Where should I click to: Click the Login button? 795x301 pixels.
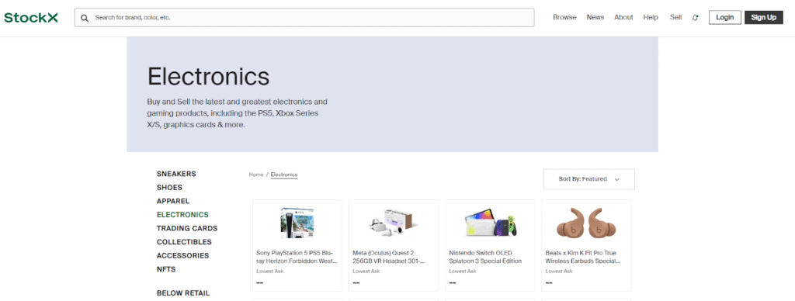[725, 17]
